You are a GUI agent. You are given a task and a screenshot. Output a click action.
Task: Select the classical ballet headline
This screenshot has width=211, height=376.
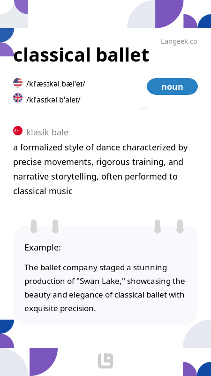point(81,55)
